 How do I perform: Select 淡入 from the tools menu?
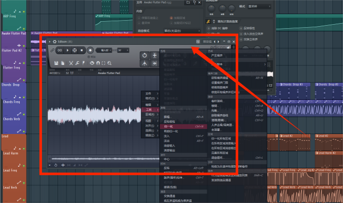[x=167, y=136]
